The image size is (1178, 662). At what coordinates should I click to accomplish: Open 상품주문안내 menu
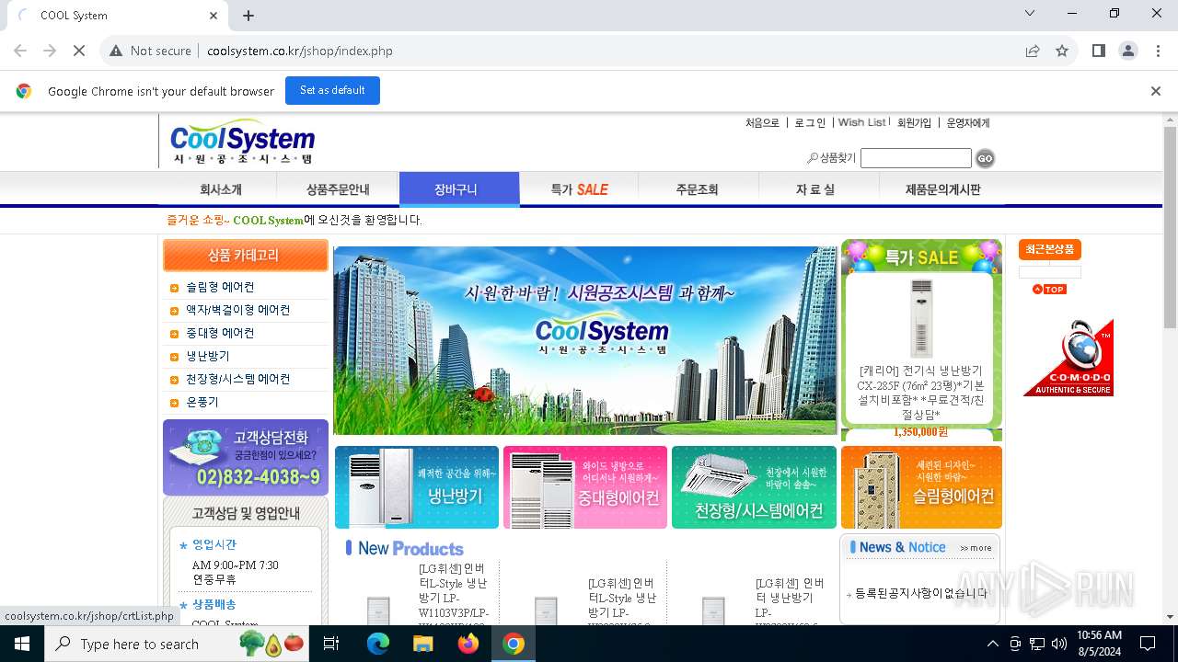tap(338, 189)
